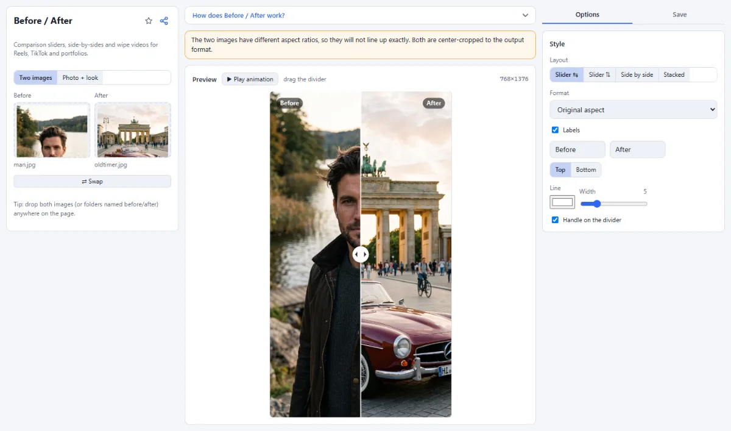Click the share icon next to the title
731x431 pixels.
click(x=164, y=21)
